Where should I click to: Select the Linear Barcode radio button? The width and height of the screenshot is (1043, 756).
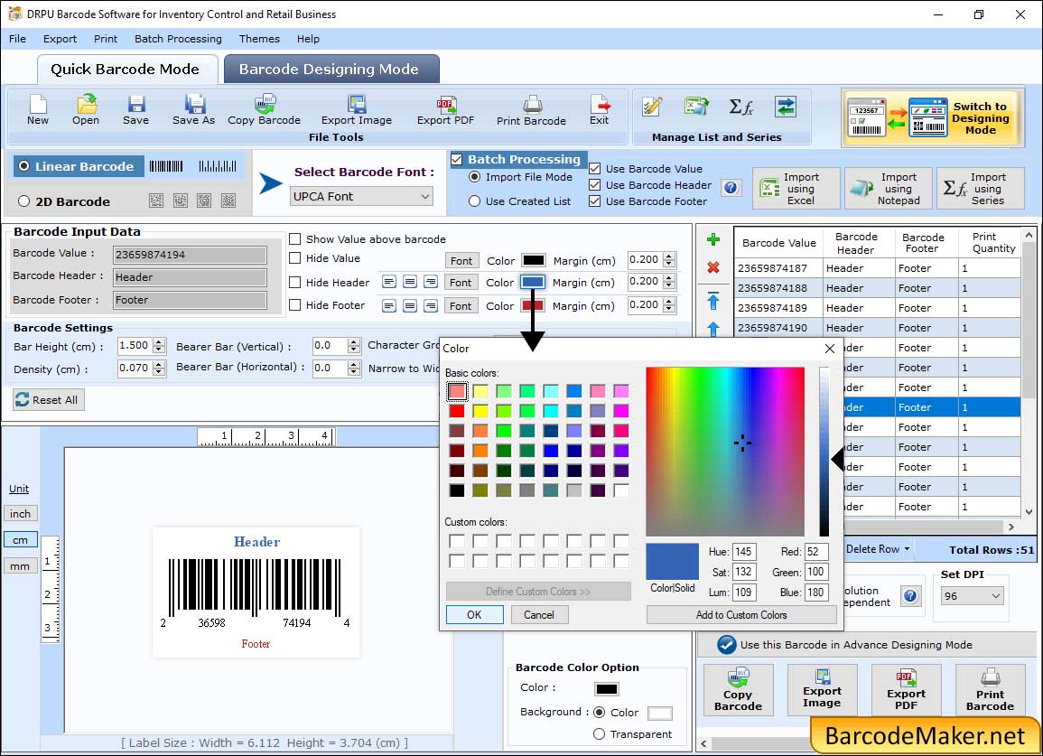point(24,166)
